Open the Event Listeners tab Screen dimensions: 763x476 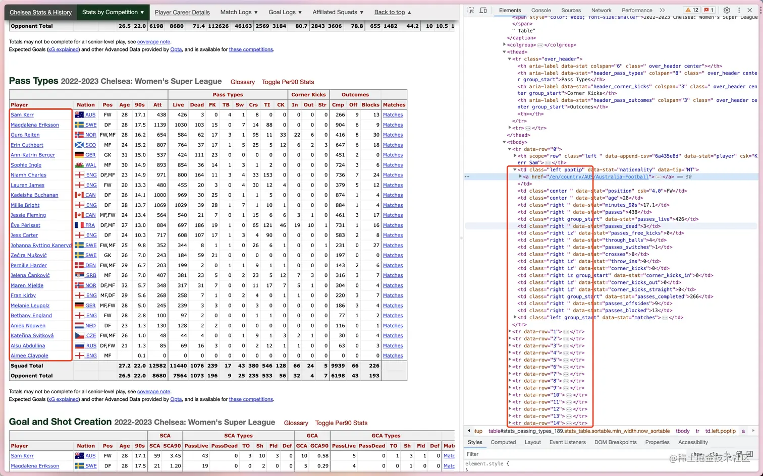click(x=568, y=442)
